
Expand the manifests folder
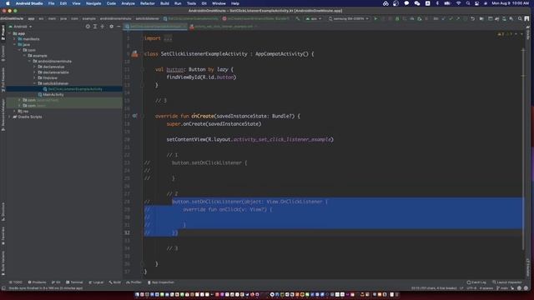15,39
